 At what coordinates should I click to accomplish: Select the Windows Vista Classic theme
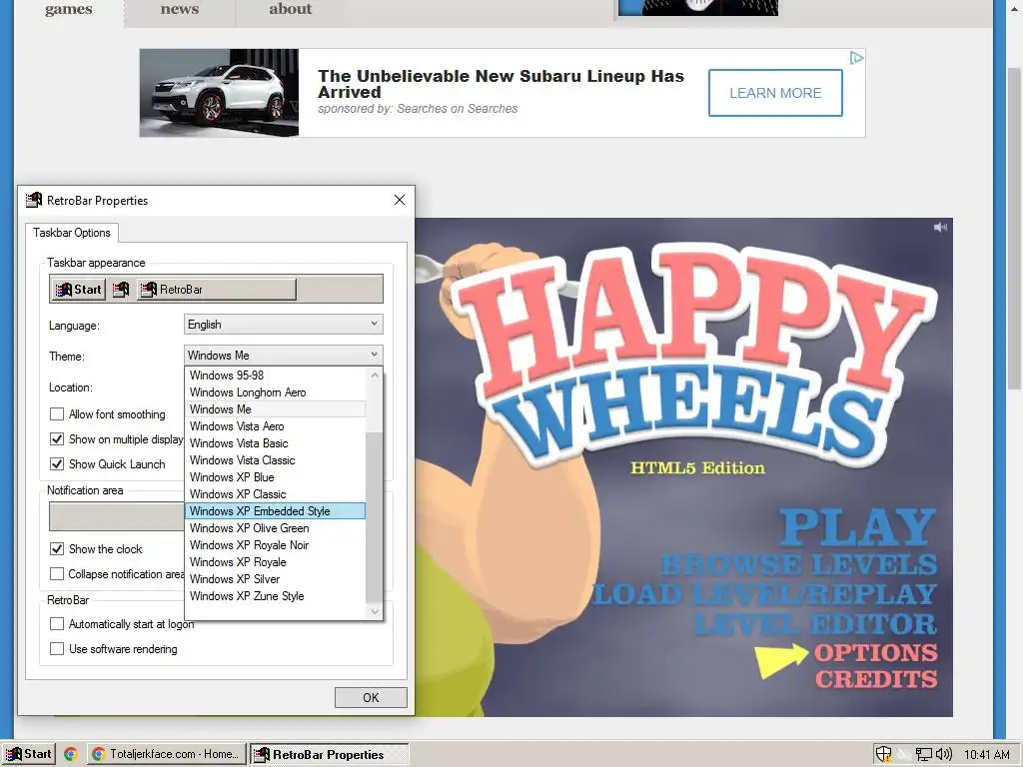(276, 459)
